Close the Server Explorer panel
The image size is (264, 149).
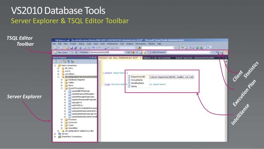click(x=95, y=57)
